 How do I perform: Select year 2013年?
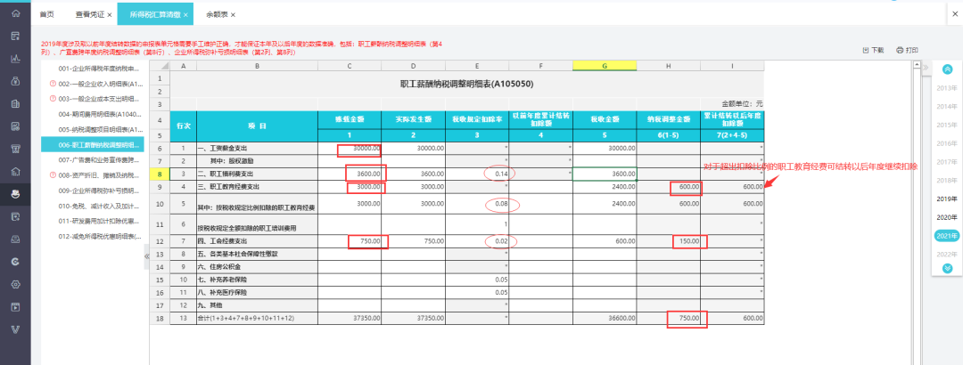click(947, 88)
